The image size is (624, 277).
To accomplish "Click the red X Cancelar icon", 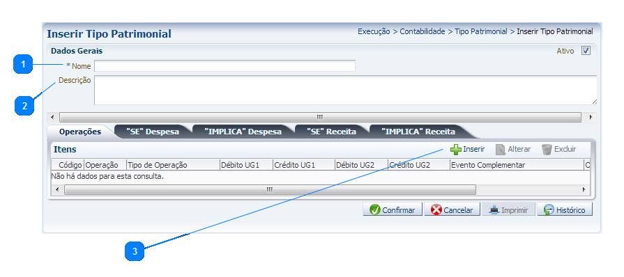I will (436, 209).
